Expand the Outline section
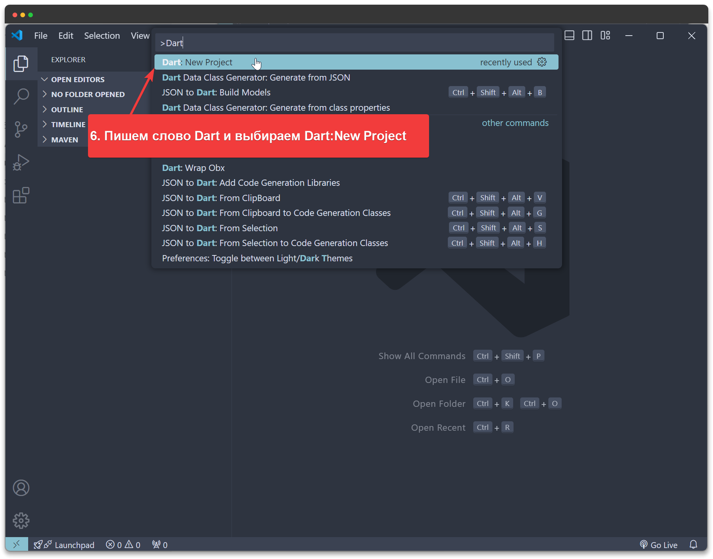This screenshot has height=559, width=713. point(67,110)
